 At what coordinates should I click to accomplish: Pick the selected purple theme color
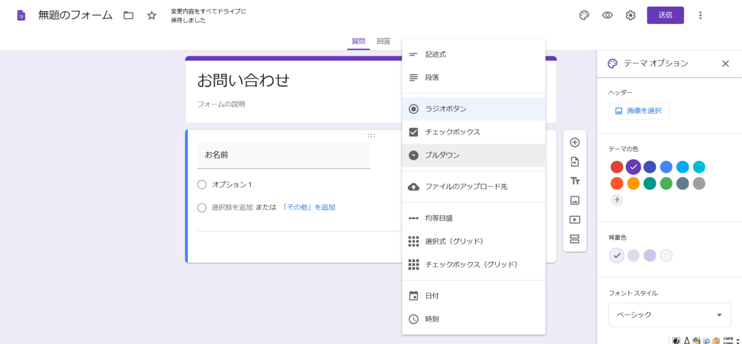633,166
